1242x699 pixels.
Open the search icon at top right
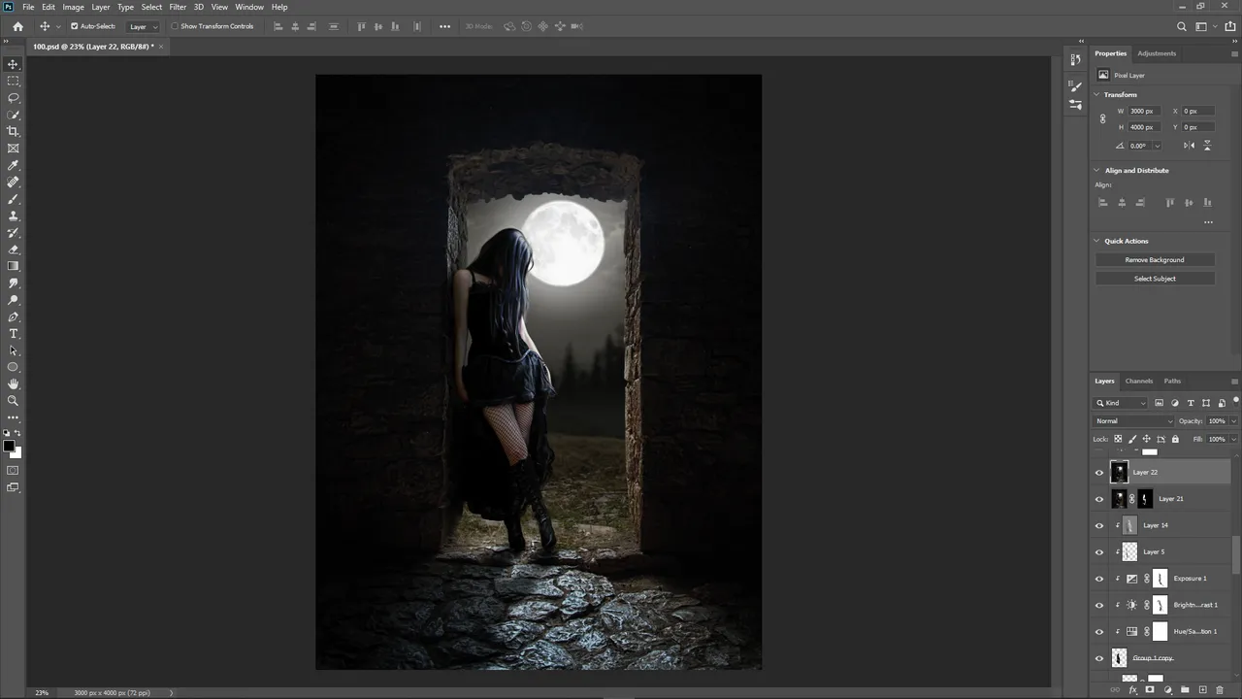pyautogui.click(x=1181, y=26)
